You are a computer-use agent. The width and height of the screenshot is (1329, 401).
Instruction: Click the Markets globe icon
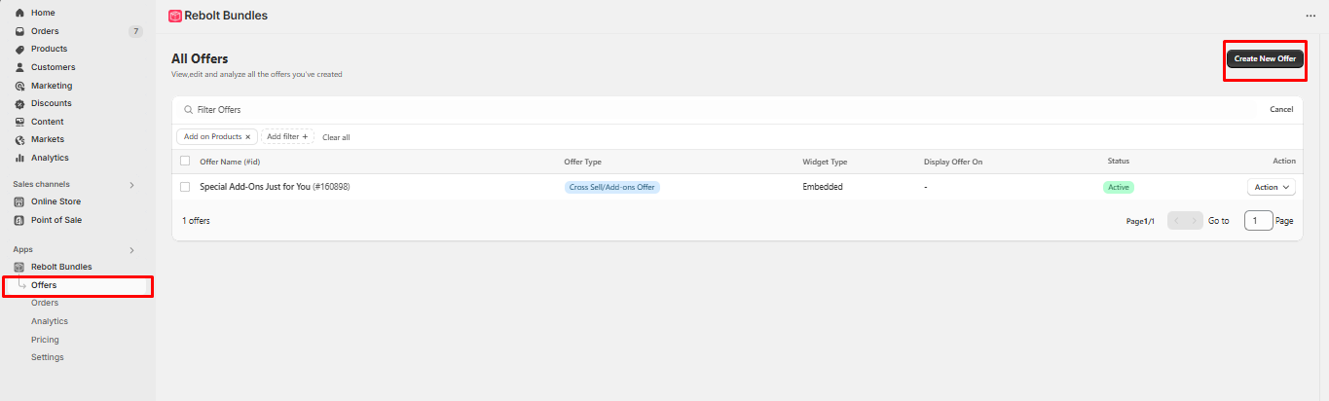(x=19, y=140)
